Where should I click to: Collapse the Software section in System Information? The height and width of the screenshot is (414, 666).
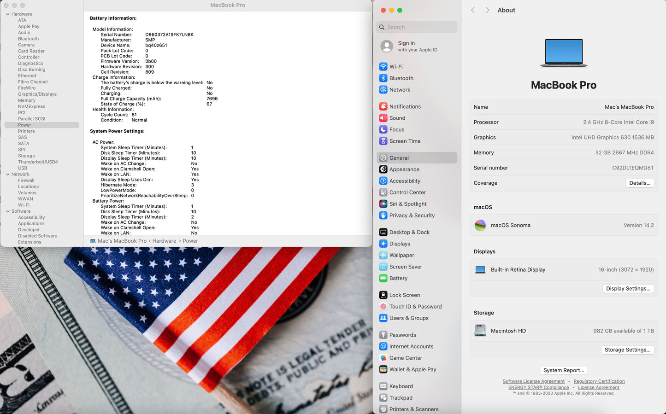8,211
